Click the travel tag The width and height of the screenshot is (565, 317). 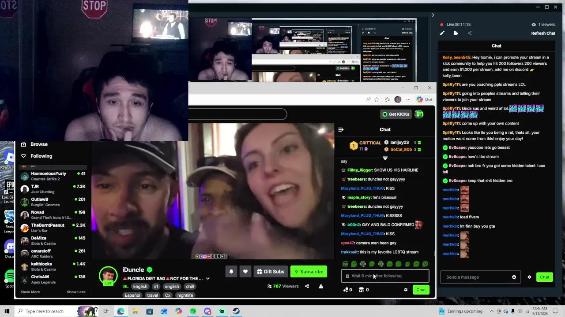pyautogui.click(x=153, y=295)
